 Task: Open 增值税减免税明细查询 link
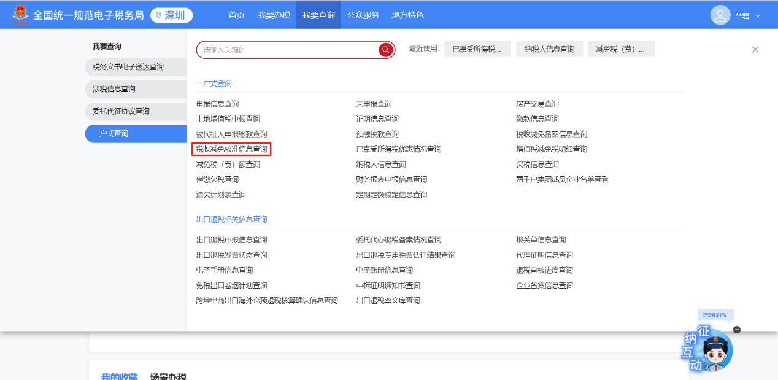coord(552,149)
